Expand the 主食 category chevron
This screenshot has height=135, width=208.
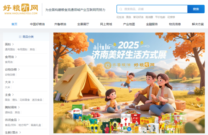[x=13, y=95]
